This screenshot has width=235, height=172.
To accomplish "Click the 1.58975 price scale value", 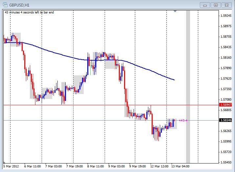I will pyautogui.click(x=226, y=26).
